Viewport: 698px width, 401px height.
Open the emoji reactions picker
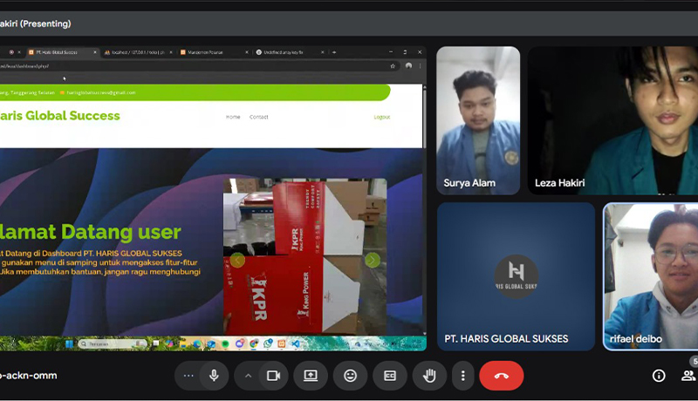(350, 376)
